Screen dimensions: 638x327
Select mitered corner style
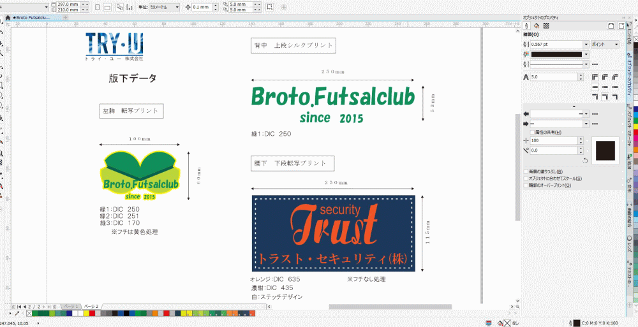click(x=595, y=76)
